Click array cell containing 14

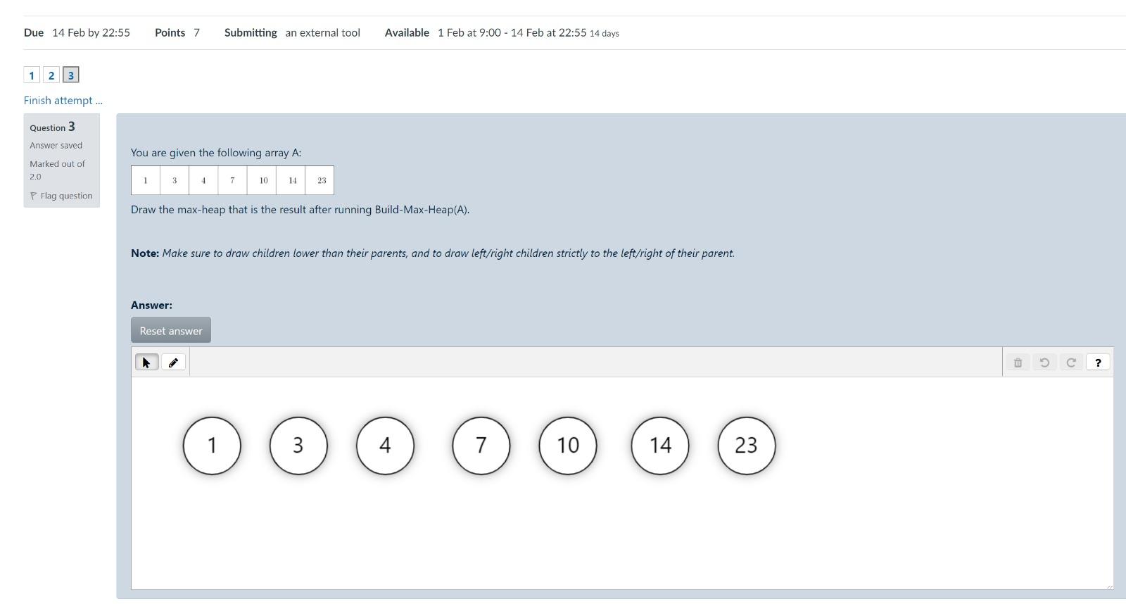291,180
